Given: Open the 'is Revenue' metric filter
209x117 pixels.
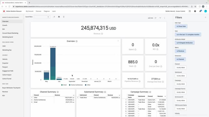Looking at the screenshot, I should [180, 51].
